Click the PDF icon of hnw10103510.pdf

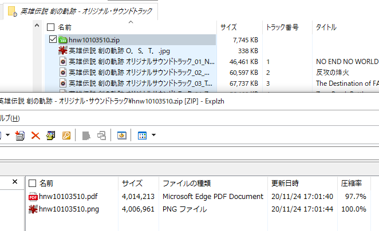tap(33, 197)
